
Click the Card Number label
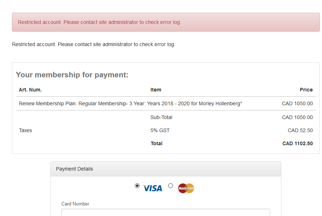point(75,204)
